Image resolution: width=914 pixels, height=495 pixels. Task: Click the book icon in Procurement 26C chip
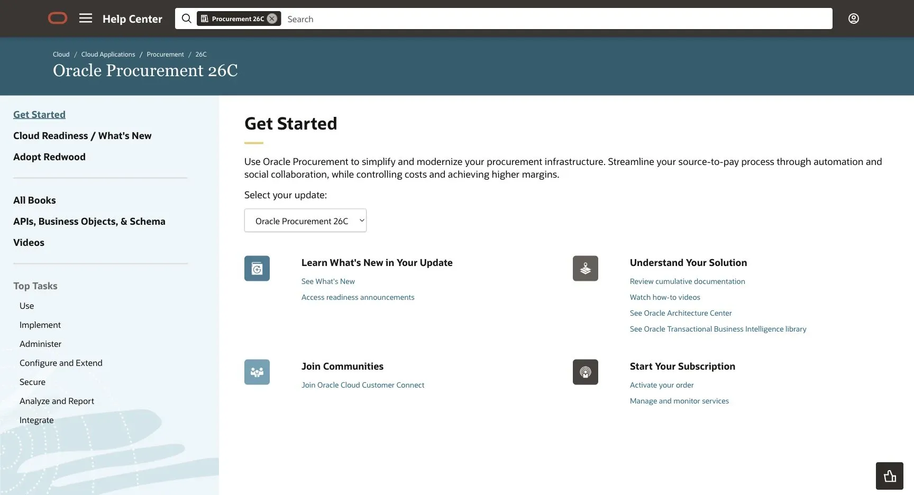click(x=205, y=19)
